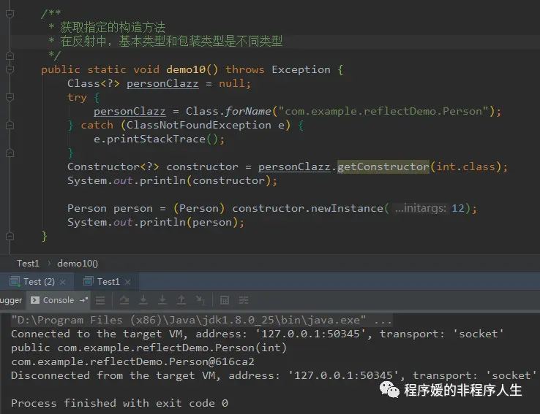
Task: Click System.out.println(person) line
Action: pos(156,222)
